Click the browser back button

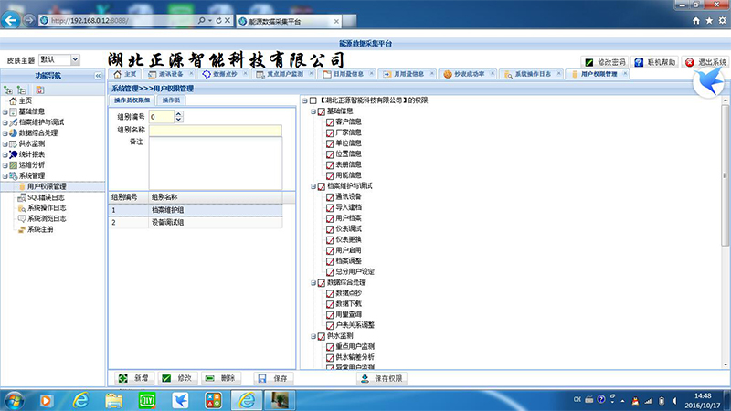pyautogui.click(x=10, y=20)
